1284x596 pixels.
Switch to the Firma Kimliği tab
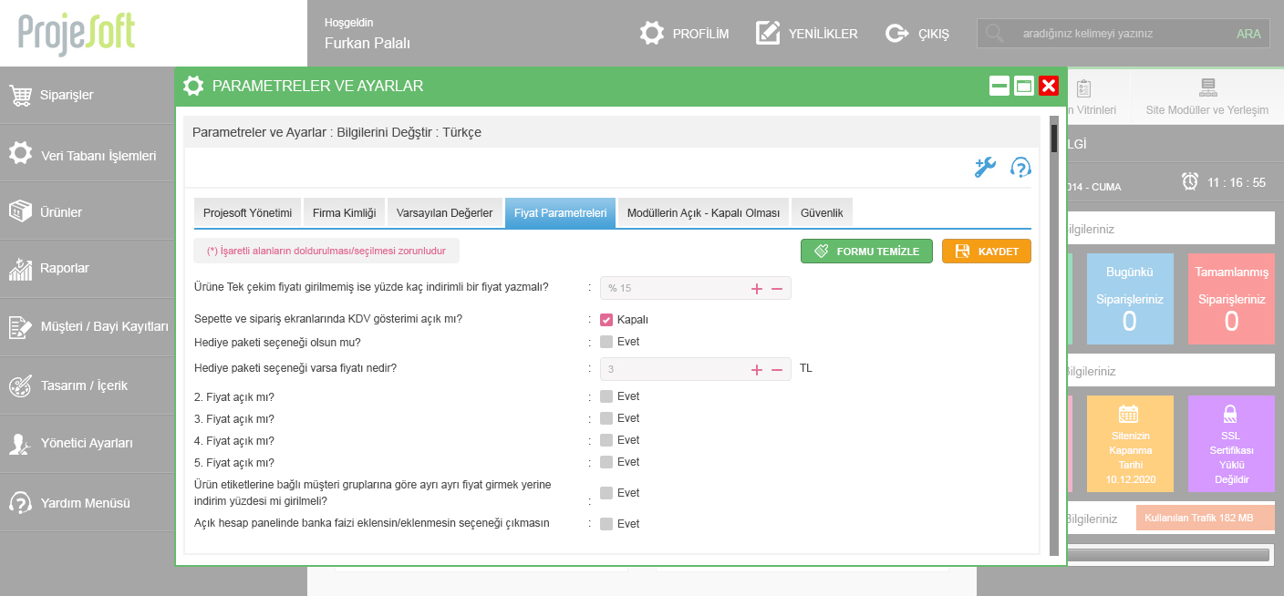(344, 213)
